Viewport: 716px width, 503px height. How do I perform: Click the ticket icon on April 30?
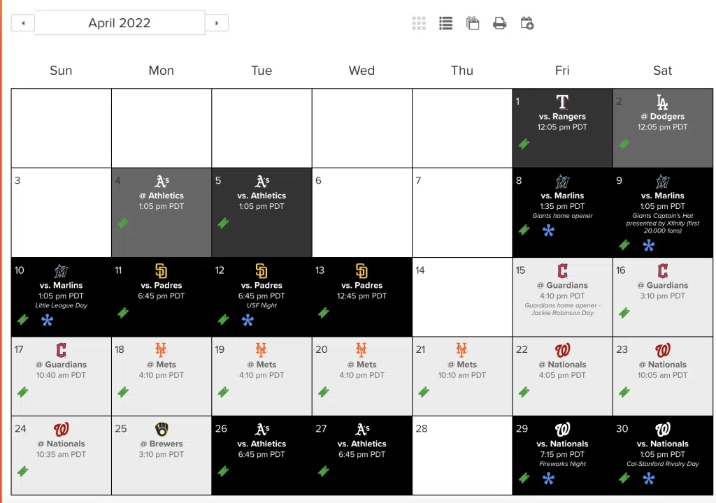pos(624,478)
